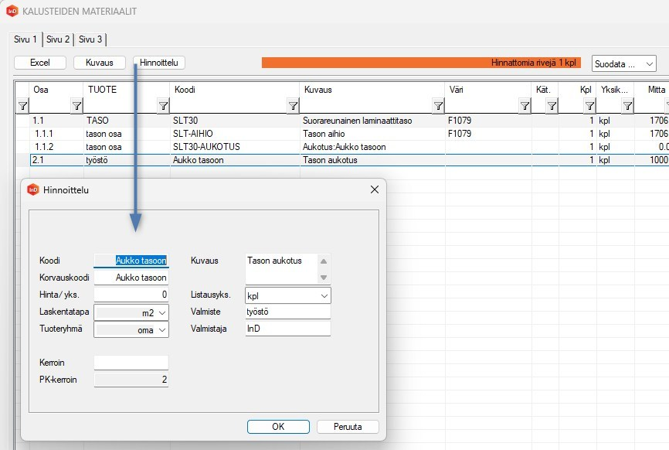The width and height of the screenshot is (669, 450).
Task: Expand the Suodata dropdown
Action: [x=623, y=63]
